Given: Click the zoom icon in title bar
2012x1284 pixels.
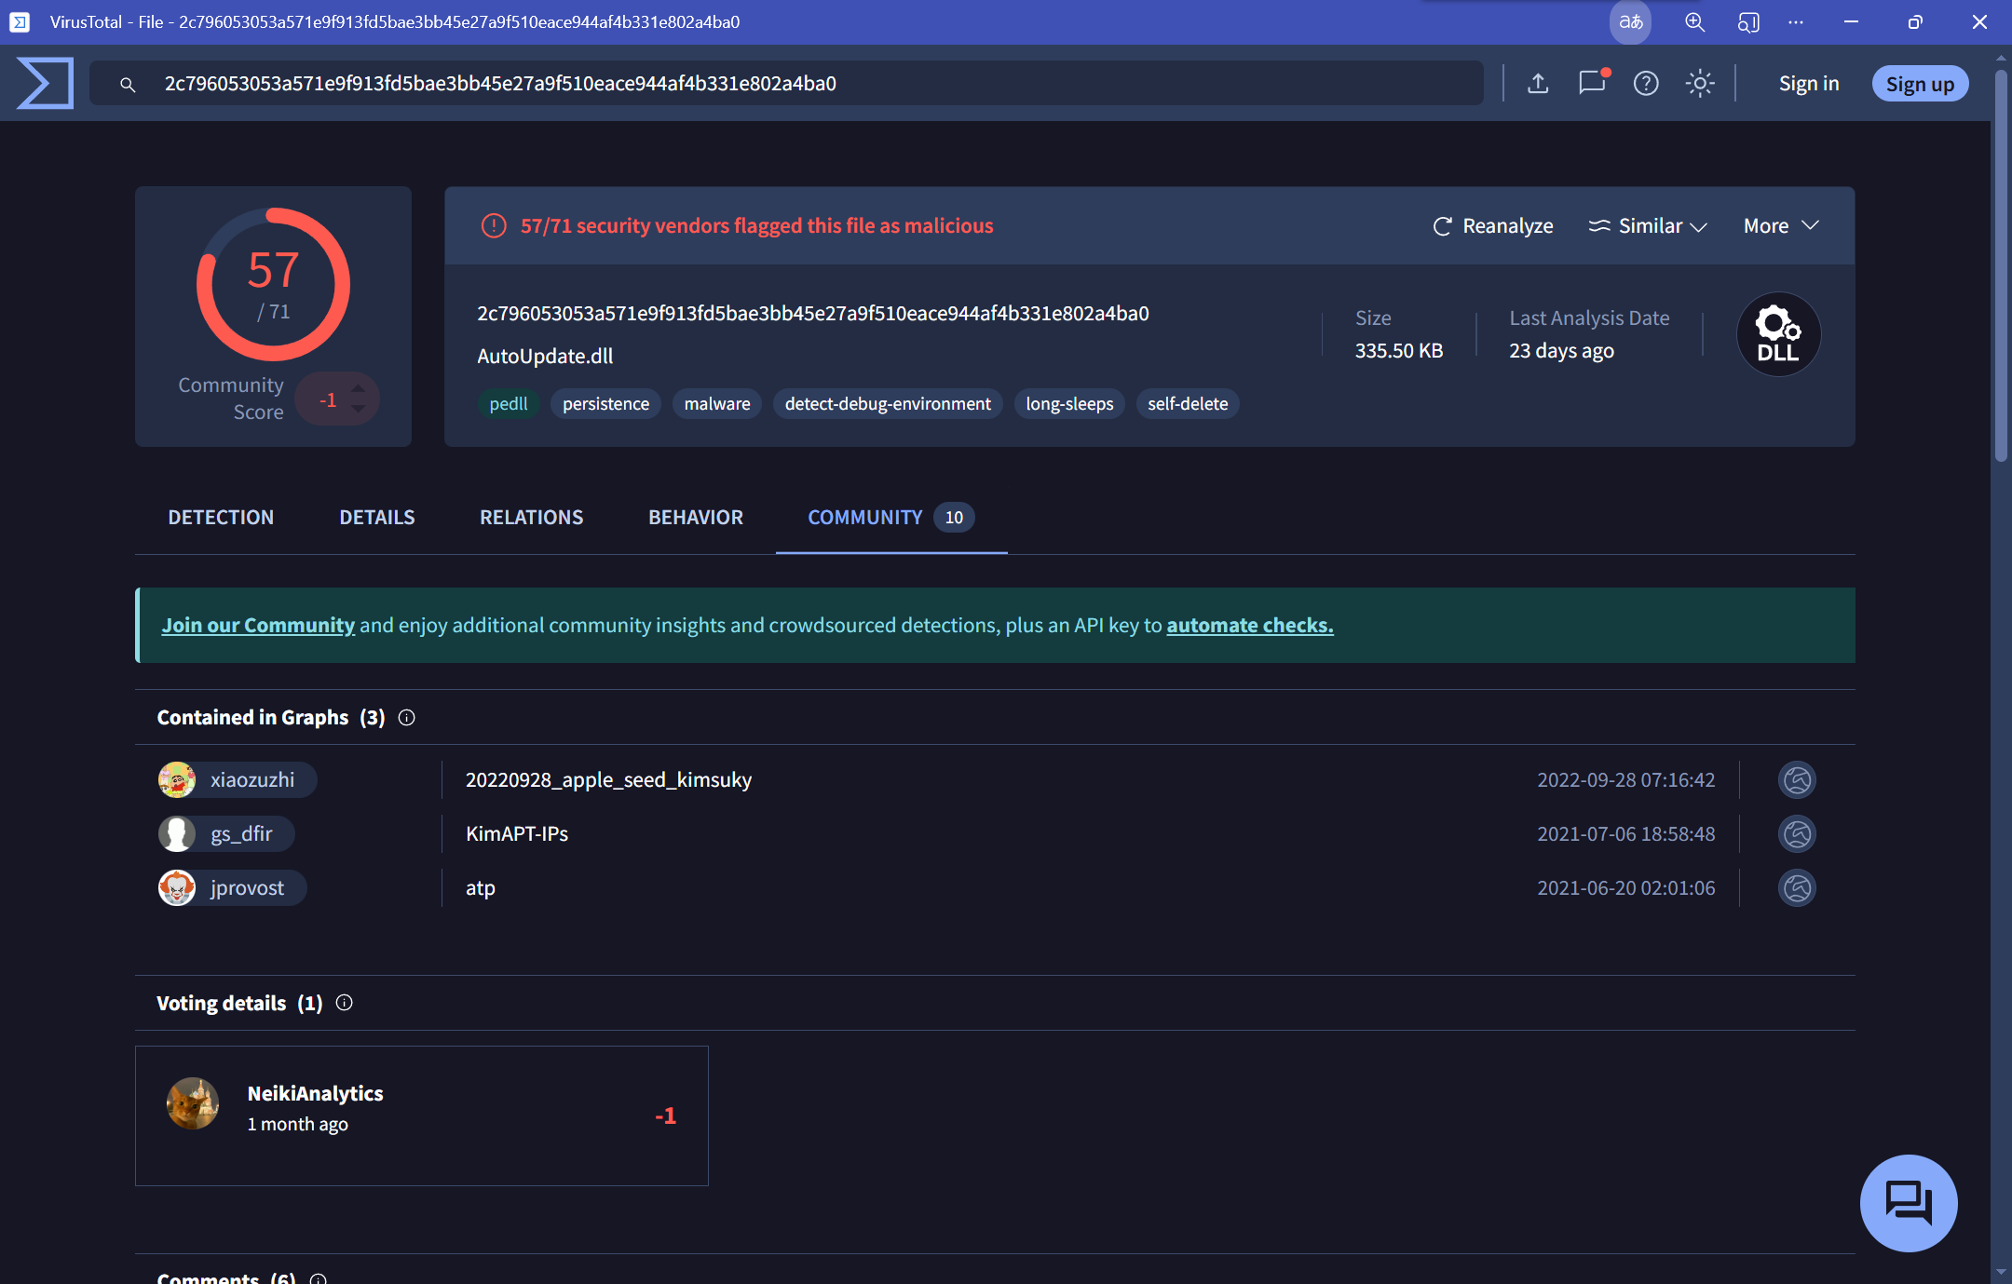Looking at the screenshot, I should point(1694,22).
